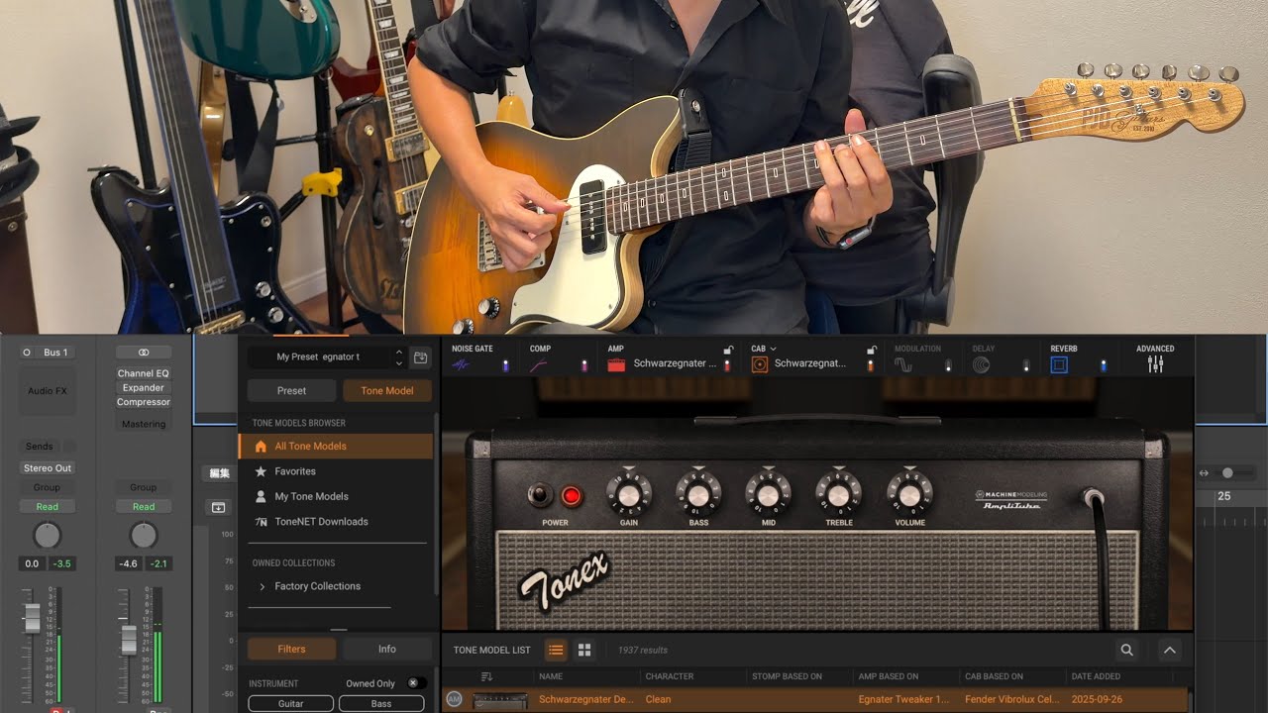Image resolution: width=1268 pixels, height=713 pixels.
Task: Toggle the Noise Gate power LED
Action: [x=506, y=365]
